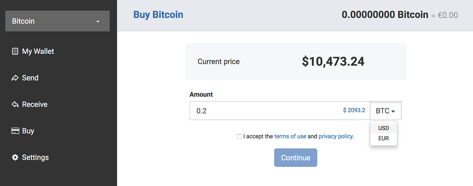Open the privacy policy link

336,136
